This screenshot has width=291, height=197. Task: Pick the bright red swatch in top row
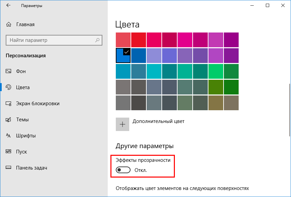coord(138,40)
